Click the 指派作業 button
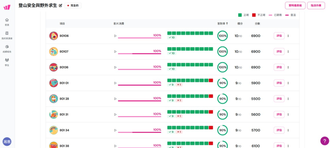This screenshot has height=148, width=330. tap(316, 5)
